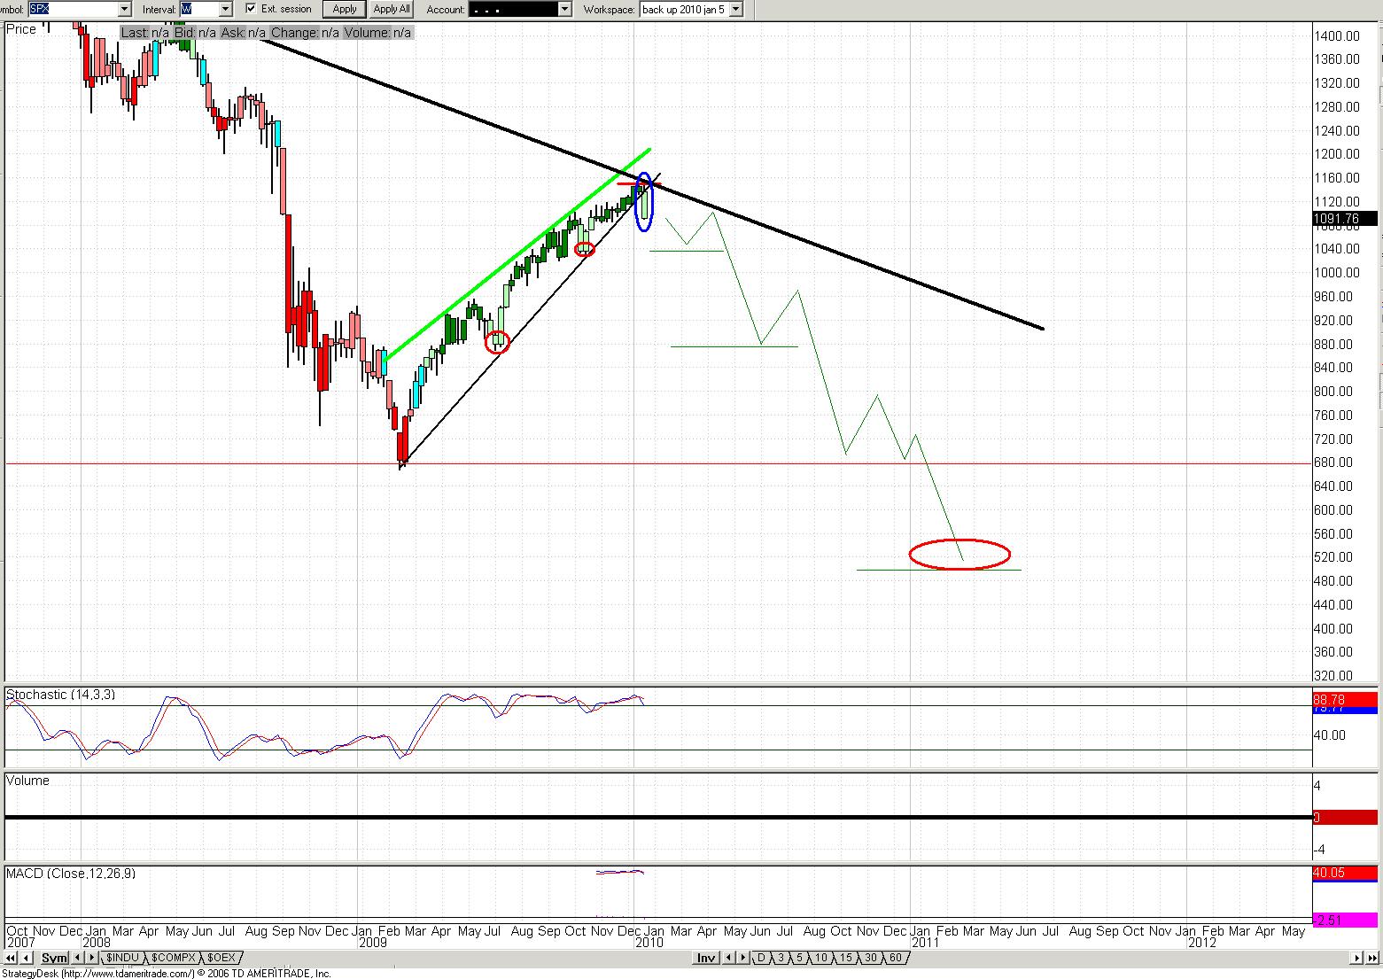Click the left arrow next to the Inv button
1383x979 pixels.
(x=729, y=958)
